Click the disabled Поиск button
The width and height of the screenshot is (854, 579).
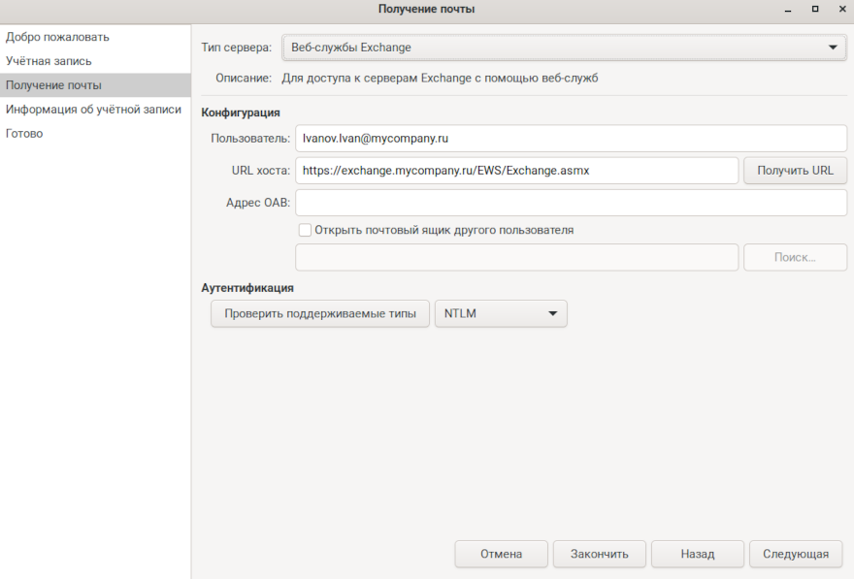pyautogui.click(x=795, y=258)
